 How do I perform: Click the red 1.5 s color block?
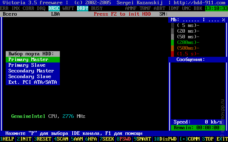[172, 54]
